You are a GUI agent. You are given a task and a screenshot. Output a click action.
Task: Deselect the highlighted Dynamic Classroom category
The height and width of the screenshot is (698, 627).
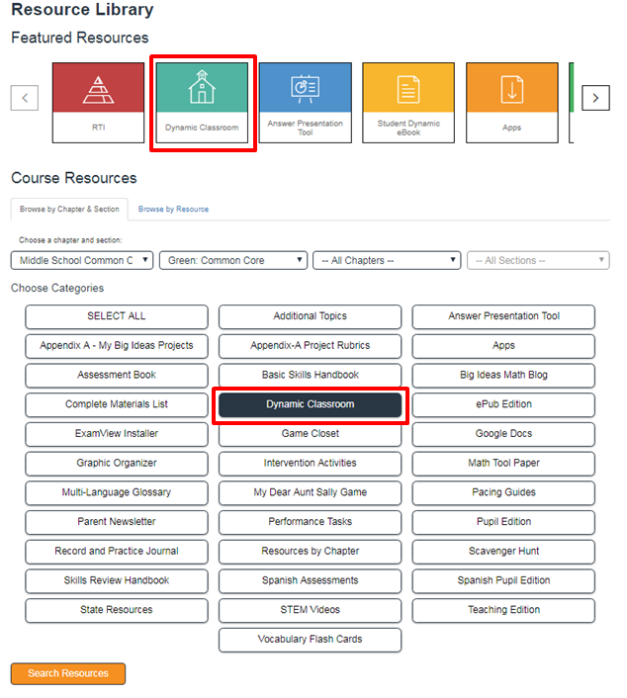[310, 404]
